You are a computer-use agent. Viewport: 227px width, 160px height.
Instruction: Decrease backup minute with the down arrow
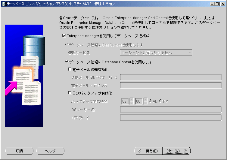pos(145,103)
